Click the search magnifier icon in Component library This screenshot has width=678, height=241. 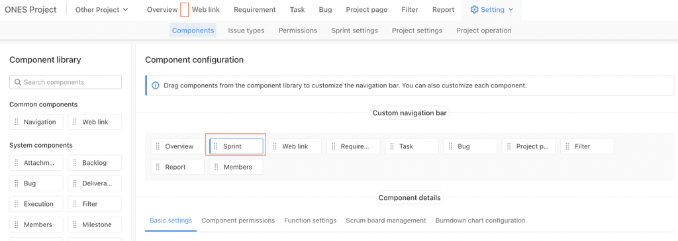[x=18, y=82]
